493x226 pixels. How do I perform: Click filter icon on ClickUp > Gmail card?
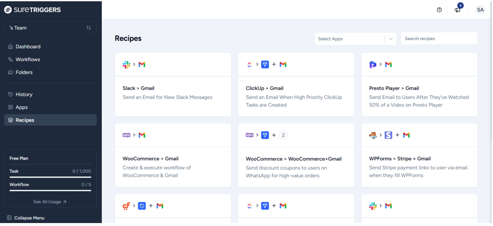pos(265,64)
